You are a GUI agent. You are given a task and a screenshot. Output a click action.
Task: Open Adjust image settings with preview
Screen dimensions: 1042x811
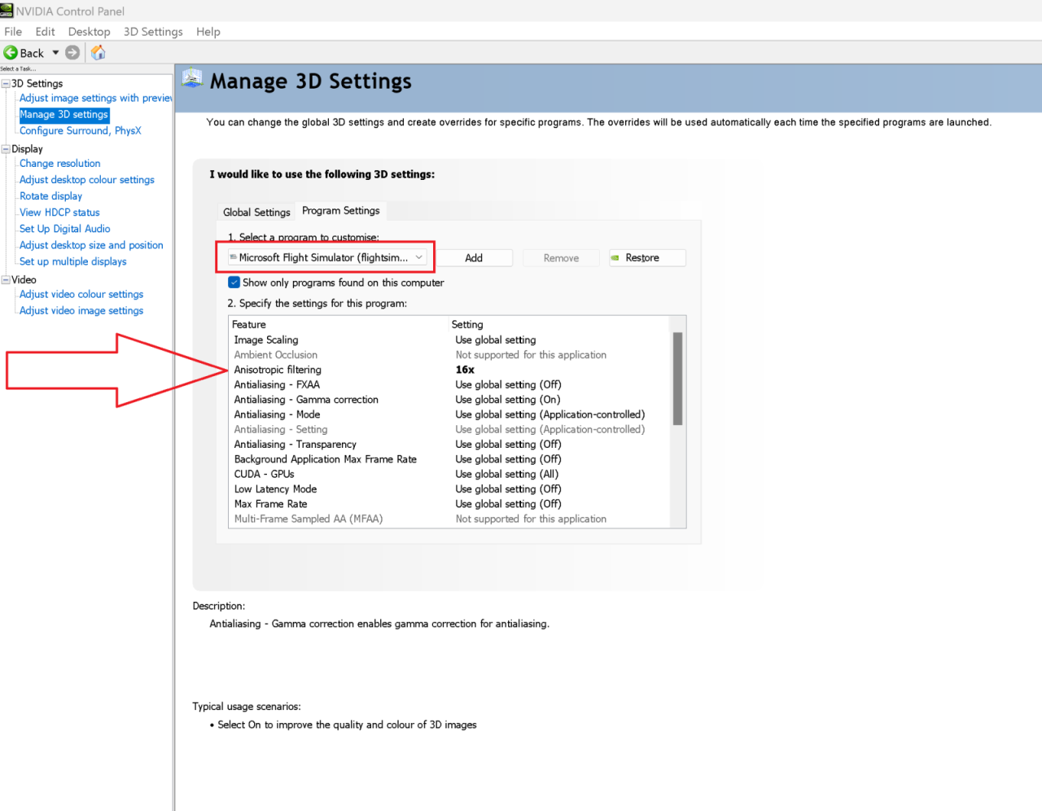coord(95,99)
